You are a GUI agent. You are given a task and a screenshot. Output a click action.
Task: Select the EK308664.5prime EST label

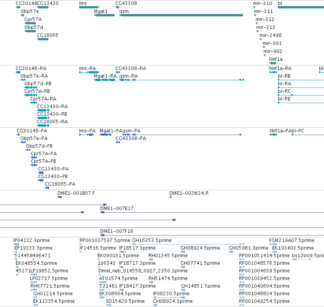click(x=120, y=294)
